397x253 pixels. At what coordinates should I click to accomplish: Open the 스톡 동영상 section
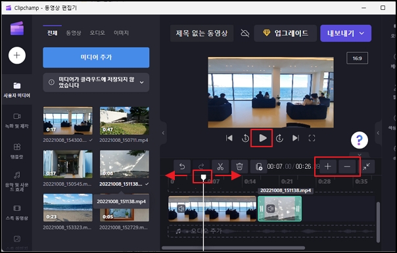click(x=17, y=212)
